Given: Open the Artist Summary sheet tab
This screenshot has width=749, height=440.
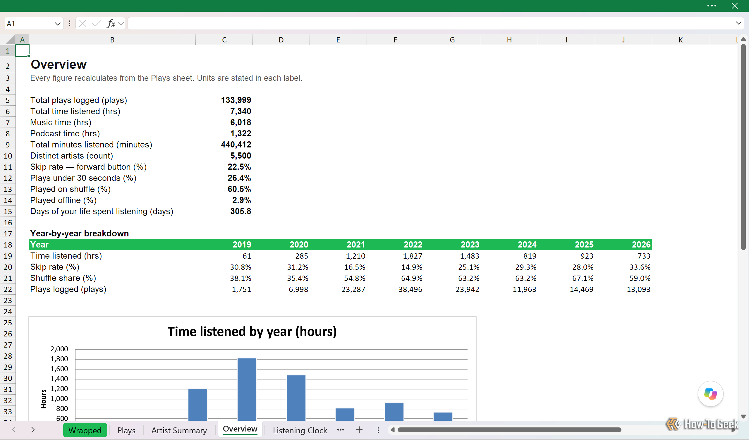Looking at the screenshot, I should pos(179,430).
